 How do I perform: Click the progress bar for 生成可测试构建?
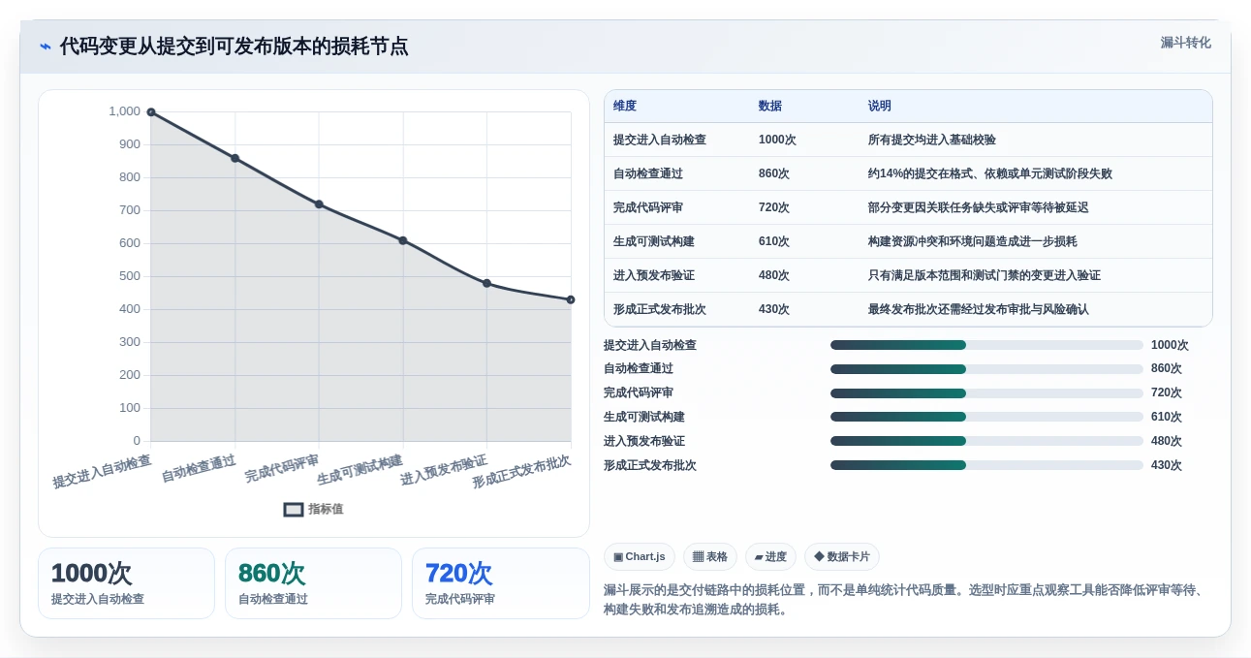coord(986,417)
